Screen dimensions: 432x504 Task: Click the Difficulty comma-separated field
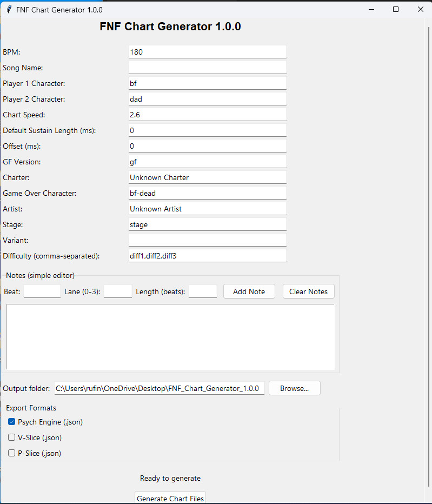(207, 255)
